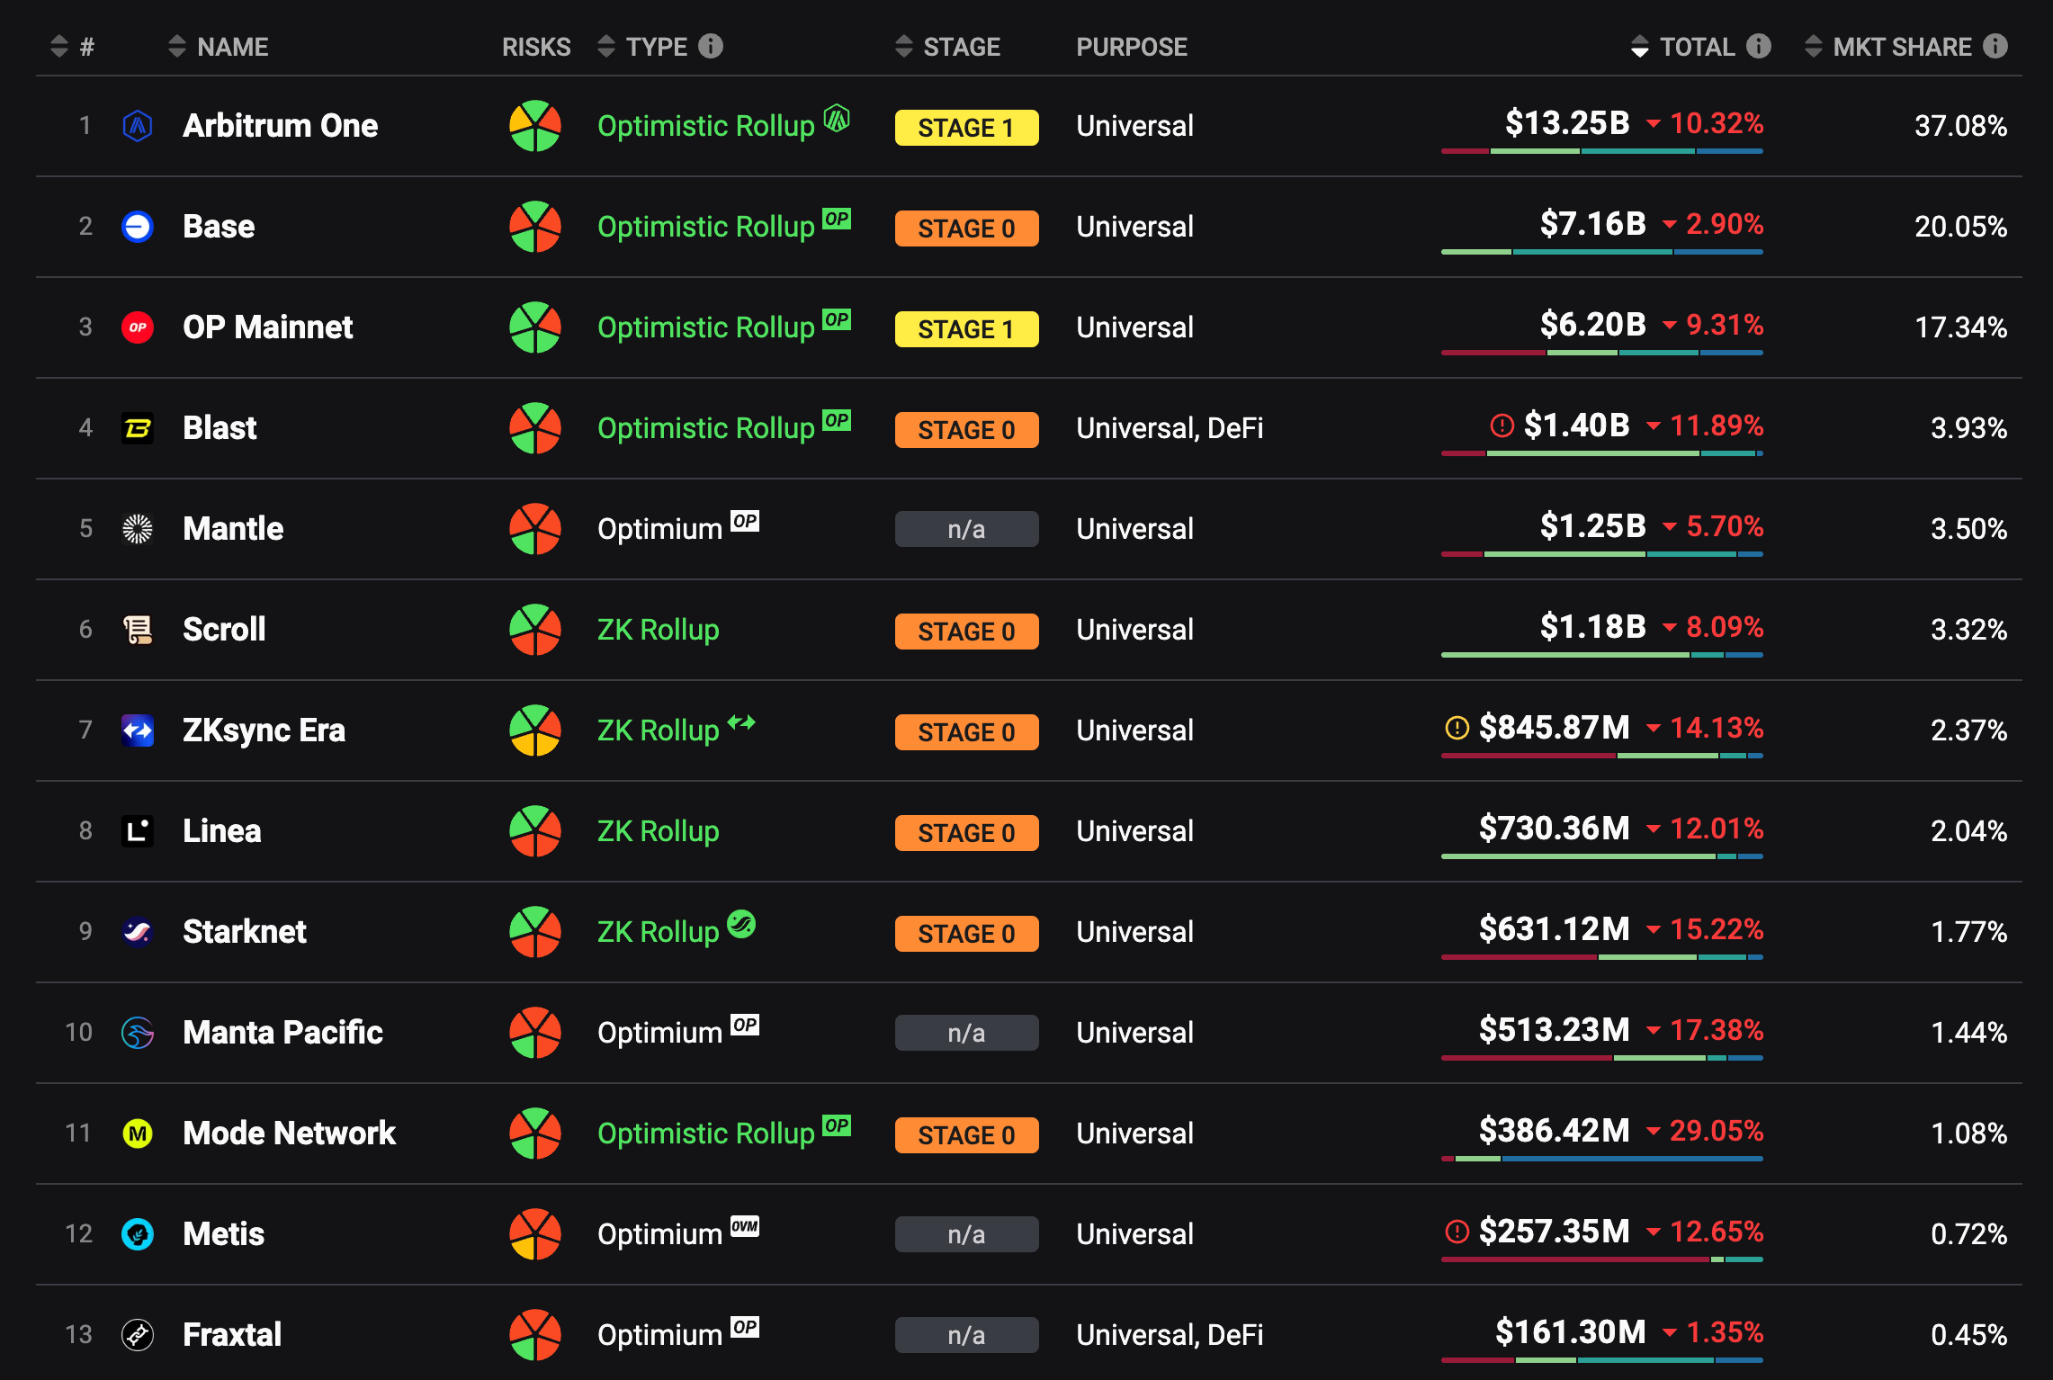Click the OP stack badge next to Mantle
This screenshot has width=2053, height=1380.
745,521
